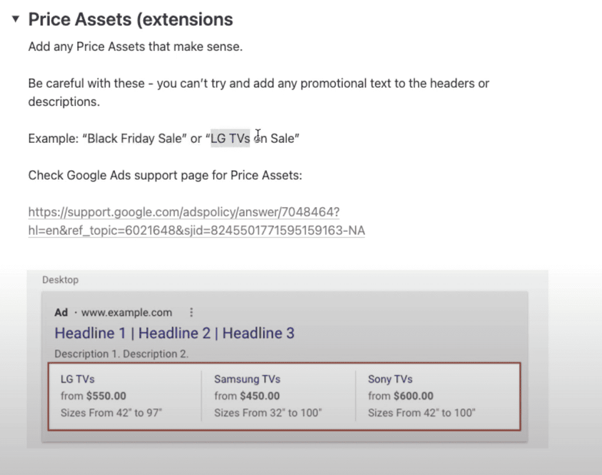The height and width of the screenshot is (475, 602).
Task: Open the Google Ads support policy link
Action: pyautogui.click(x=196, y=221)
